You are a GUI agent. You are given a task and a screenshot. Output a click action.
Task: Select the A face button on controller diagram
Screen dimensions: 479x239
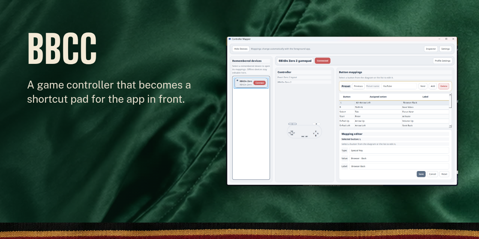[x=318, y=134]
